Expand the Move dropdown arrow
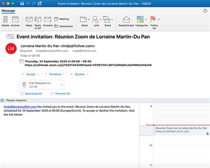The image size is (210, 168). 89,19
